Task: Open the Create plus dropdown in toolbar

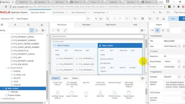Action: [128, 18]
